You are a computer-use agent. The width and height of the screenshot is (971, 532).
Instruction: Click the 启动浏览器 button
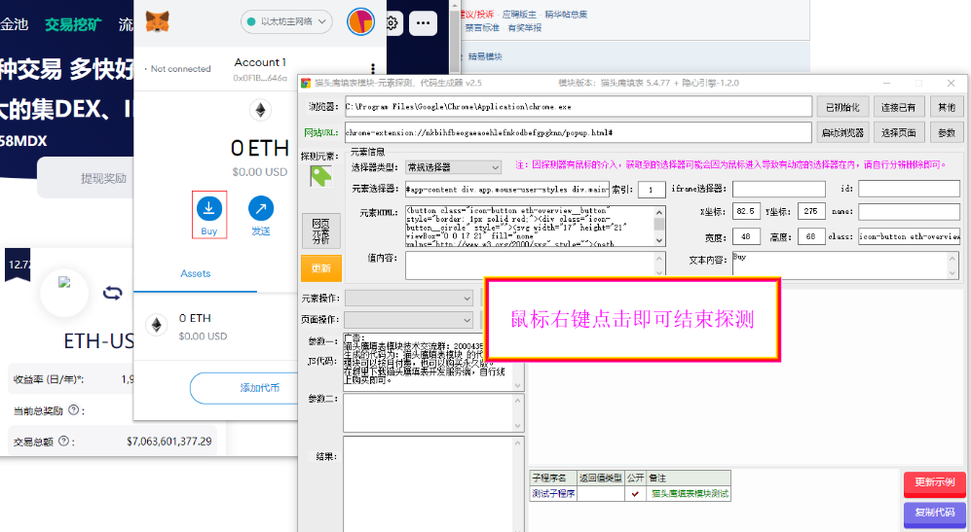tap(842, 132)
